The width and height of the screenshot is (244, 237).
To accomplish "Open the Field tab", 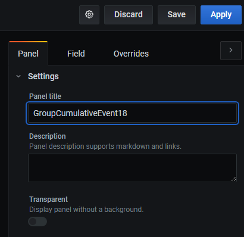I will coord(76,54).
